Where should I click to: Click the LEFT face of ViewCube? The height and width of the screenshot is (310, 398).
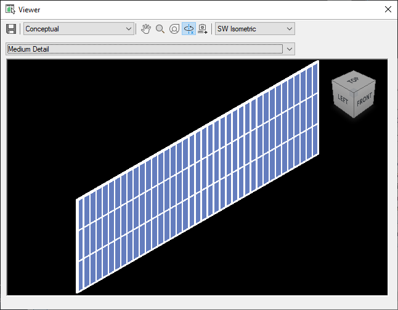click(x=343, y=99)
